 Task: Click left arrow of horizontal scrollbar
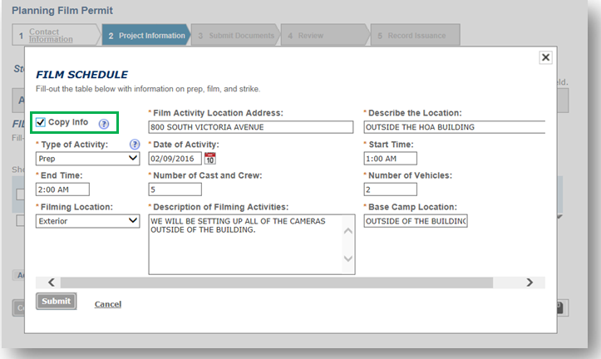pos(52,283)
